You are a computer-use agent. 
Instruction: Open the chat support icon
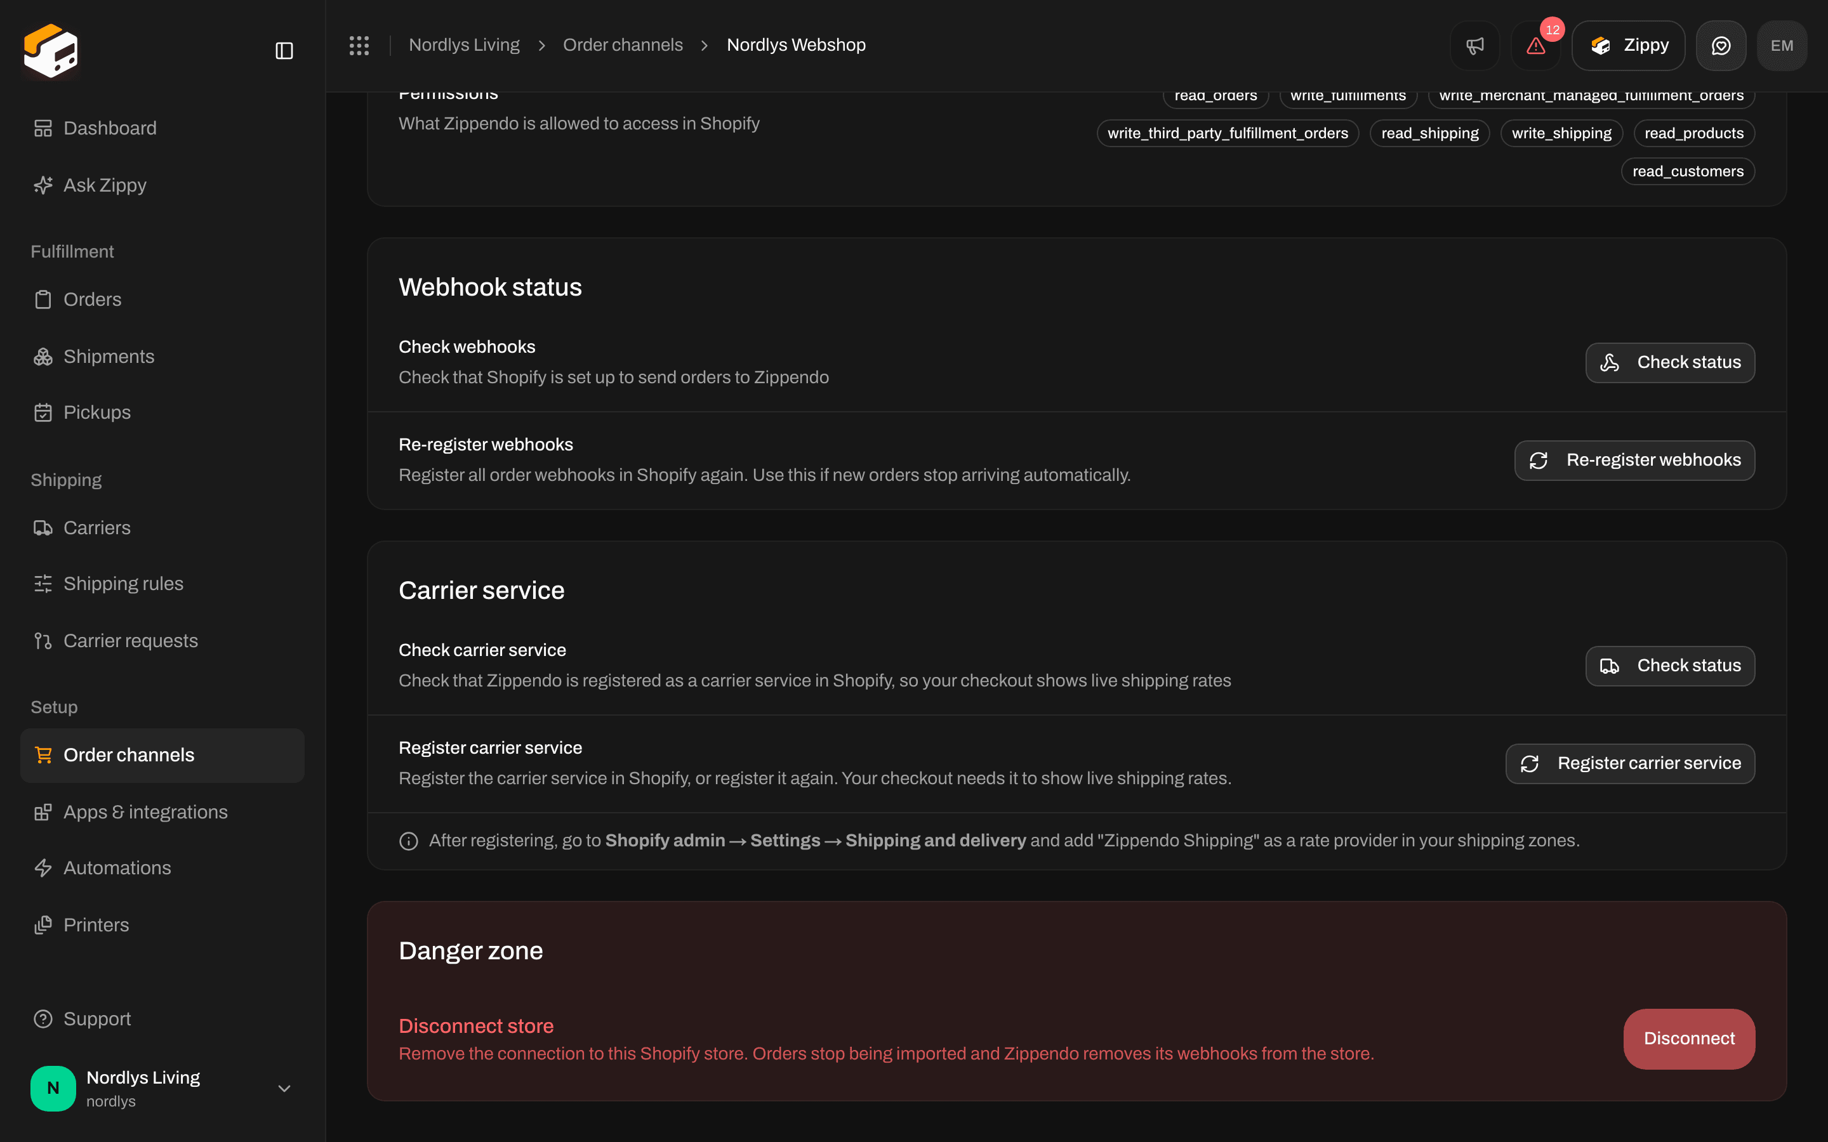tap(1721, 45)
